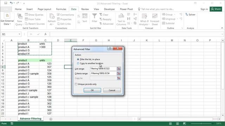Open the Ungroup dropdown arrow
The width and height of the screenshot is (225, 126).
pos(177,19)
